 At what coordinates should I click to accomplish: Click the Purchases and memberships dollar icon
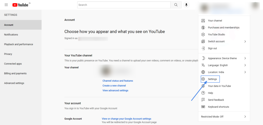point(203,27)
